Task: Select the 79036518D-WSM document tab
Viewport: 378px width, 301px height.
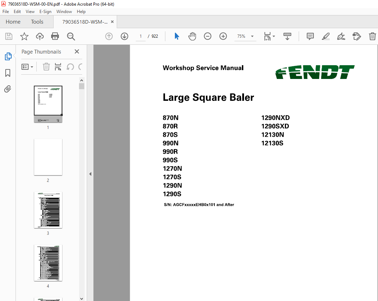Action: pyautogui.click(x=85, y=22)
